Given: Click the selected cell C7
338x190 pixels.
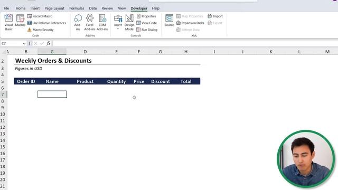Looking at the screenshot, I should click(52, 94).
